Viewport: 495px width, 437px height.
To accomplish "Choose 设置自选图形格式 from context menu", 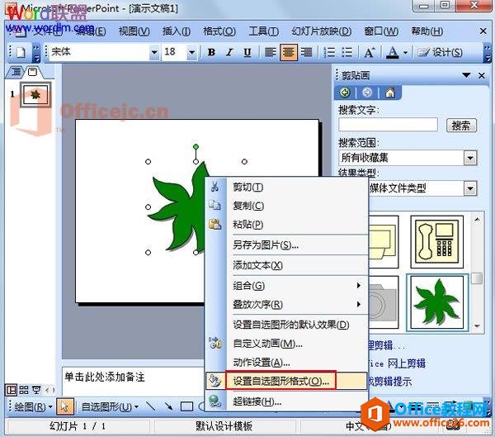I will (280, 382).
